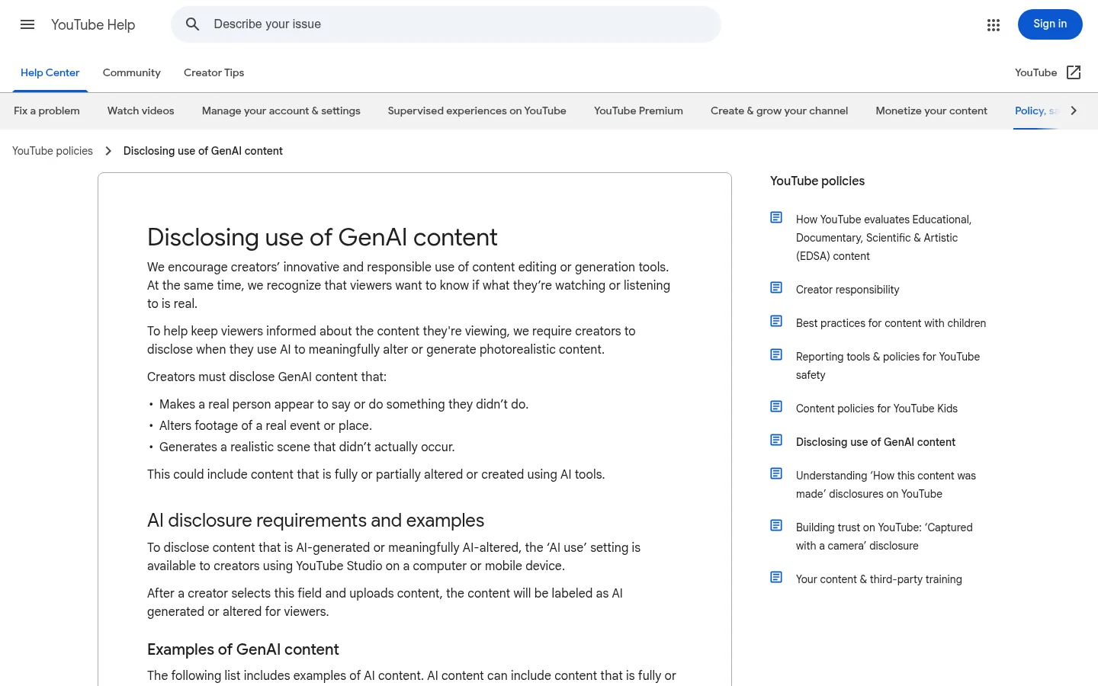Click the article icon beside Understanding 'How this content was made'

[776, 474]
